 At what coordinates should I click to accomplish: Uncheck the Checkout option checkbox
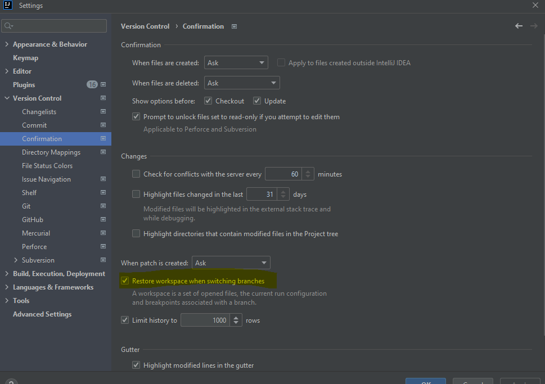click(x=208, y=101)
